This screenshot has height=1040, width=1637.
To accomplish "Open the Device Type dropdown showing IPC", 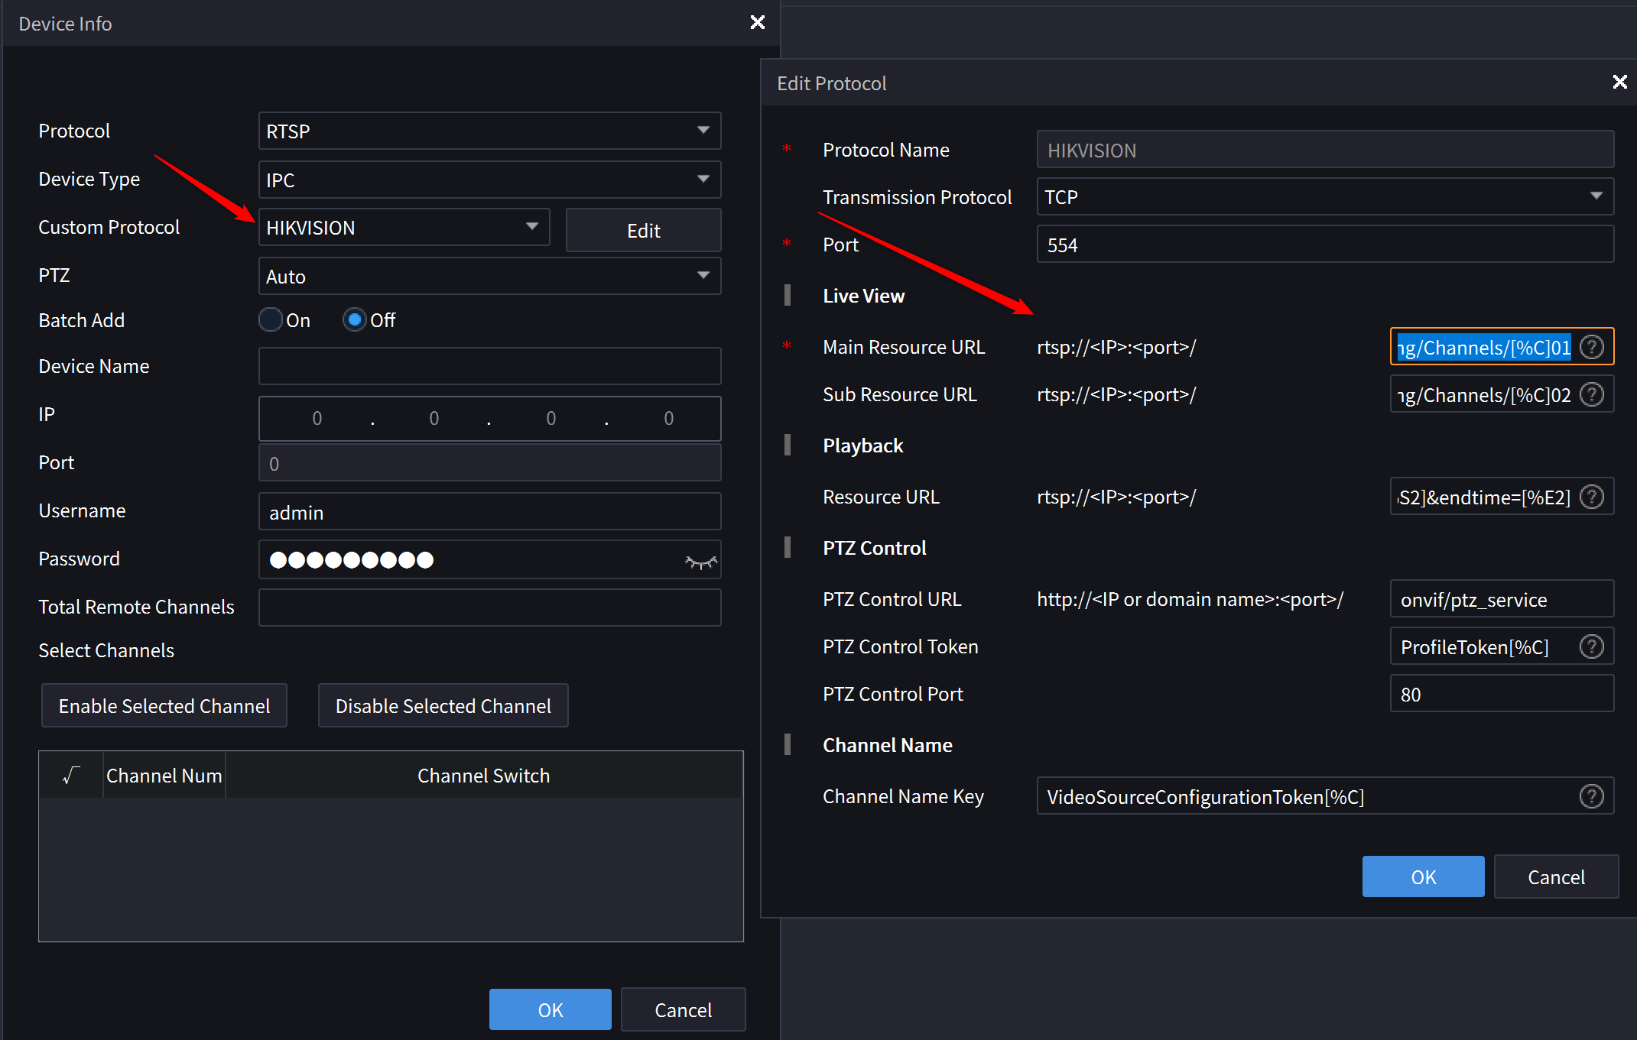I will coord(703,180).
